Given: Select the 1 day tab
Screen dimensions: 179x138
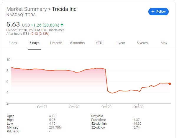Looking at the screenshot, I should tap(13, 43).
